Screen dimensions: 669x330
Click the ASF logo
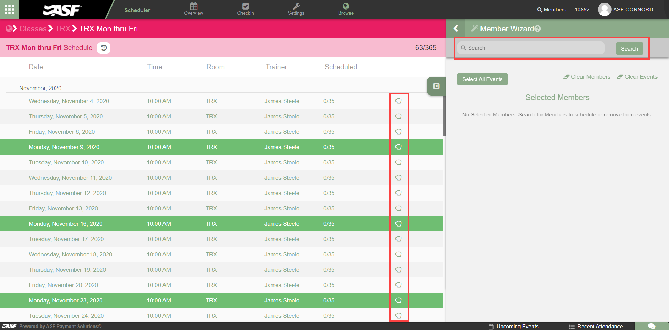62,10
